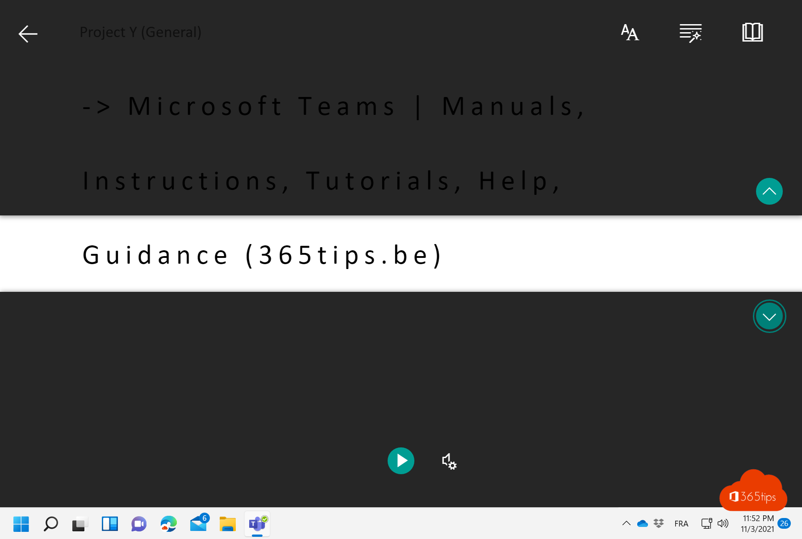
Task: Open Dropbox tray icon
Action: click(x=658, y=523)
